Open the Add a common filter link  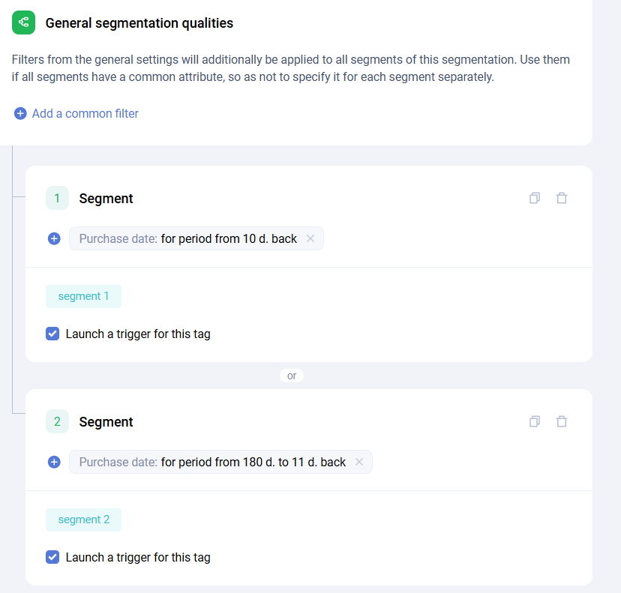85,114
